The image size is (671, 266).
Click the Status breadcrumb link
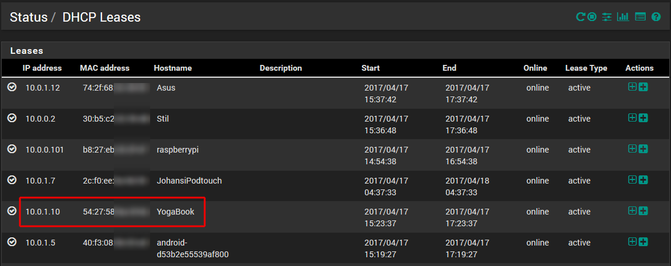[x=29, y=17]
